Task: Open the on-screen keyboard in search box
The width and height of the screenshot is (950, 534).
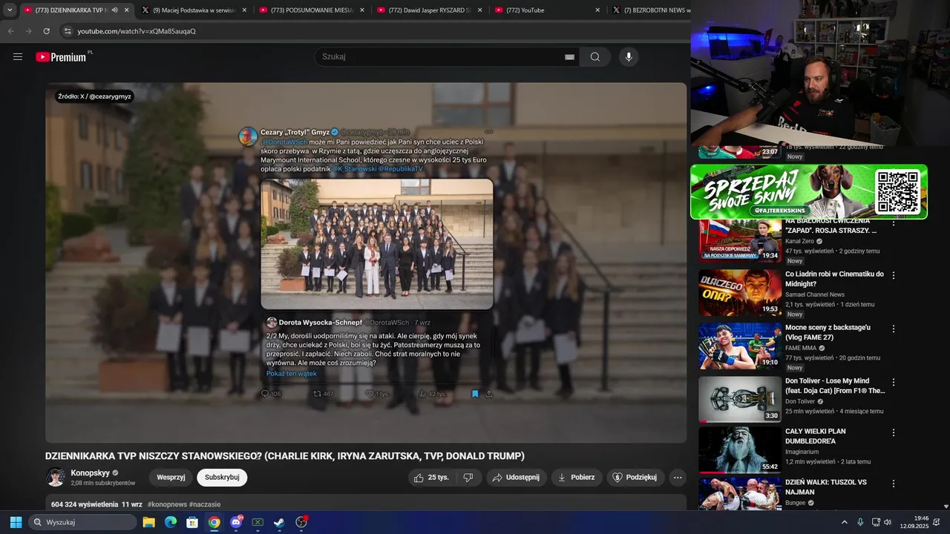Action: pos(569,57)
